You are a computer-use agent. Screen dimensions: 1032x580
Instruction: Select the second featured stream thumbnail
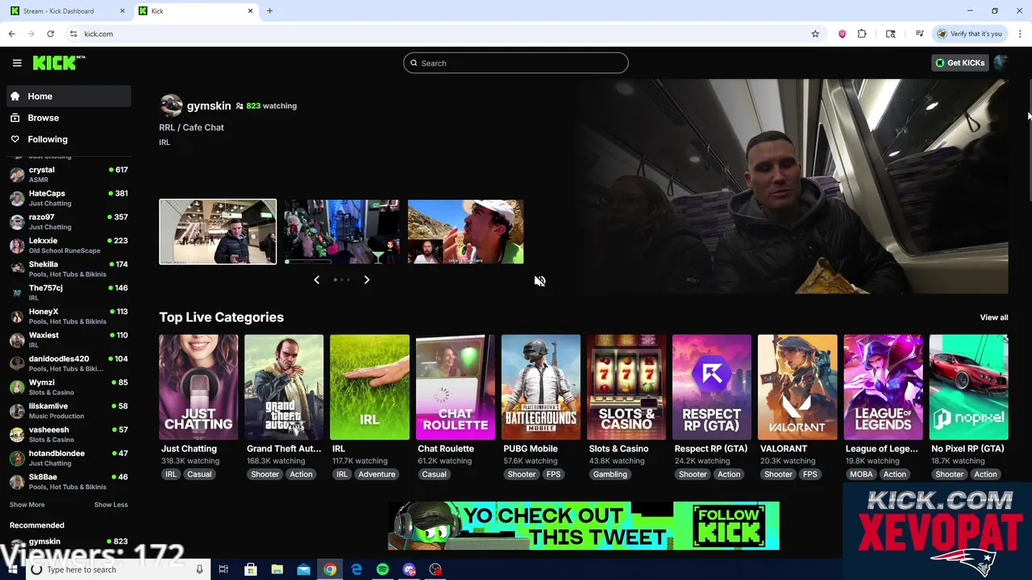point(341,232)
